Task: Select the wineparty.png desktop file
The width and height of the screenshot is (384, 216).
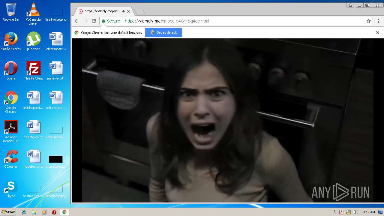Action: pyautogui.click(x=56, y=191)
